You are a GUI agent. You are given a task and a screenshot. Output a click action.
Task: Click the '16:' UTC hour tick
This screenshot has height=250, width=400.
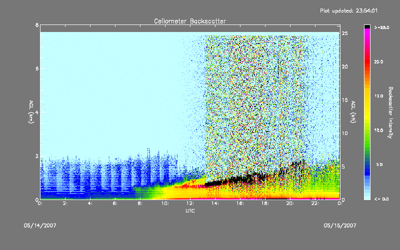[240, 203]
